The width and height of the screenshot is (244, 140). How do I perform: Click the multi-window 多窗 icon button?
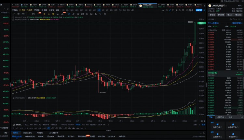[x=44, y=10]
